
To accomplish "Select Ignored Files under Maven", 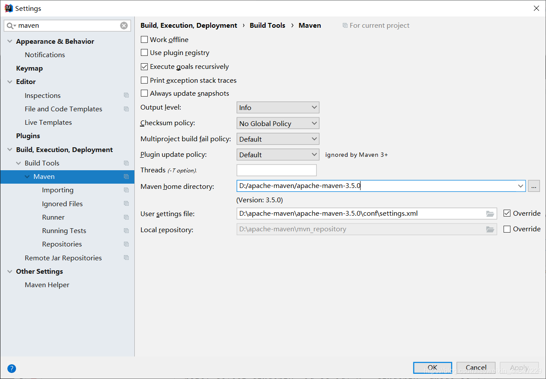I will tap(62, 204).
